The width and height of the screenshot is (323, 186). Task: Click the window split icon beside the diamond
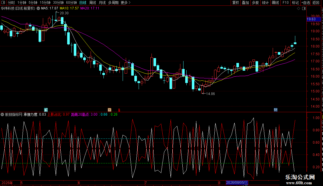304,9
